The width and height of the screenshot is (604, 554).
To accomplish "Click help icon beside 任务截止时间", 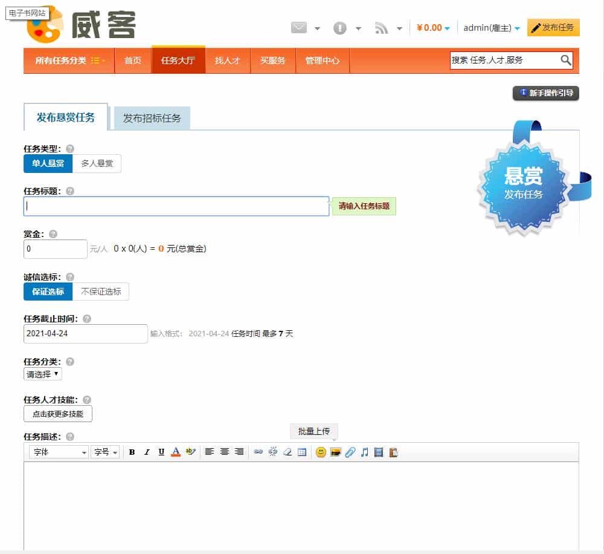I will point(86,319).
